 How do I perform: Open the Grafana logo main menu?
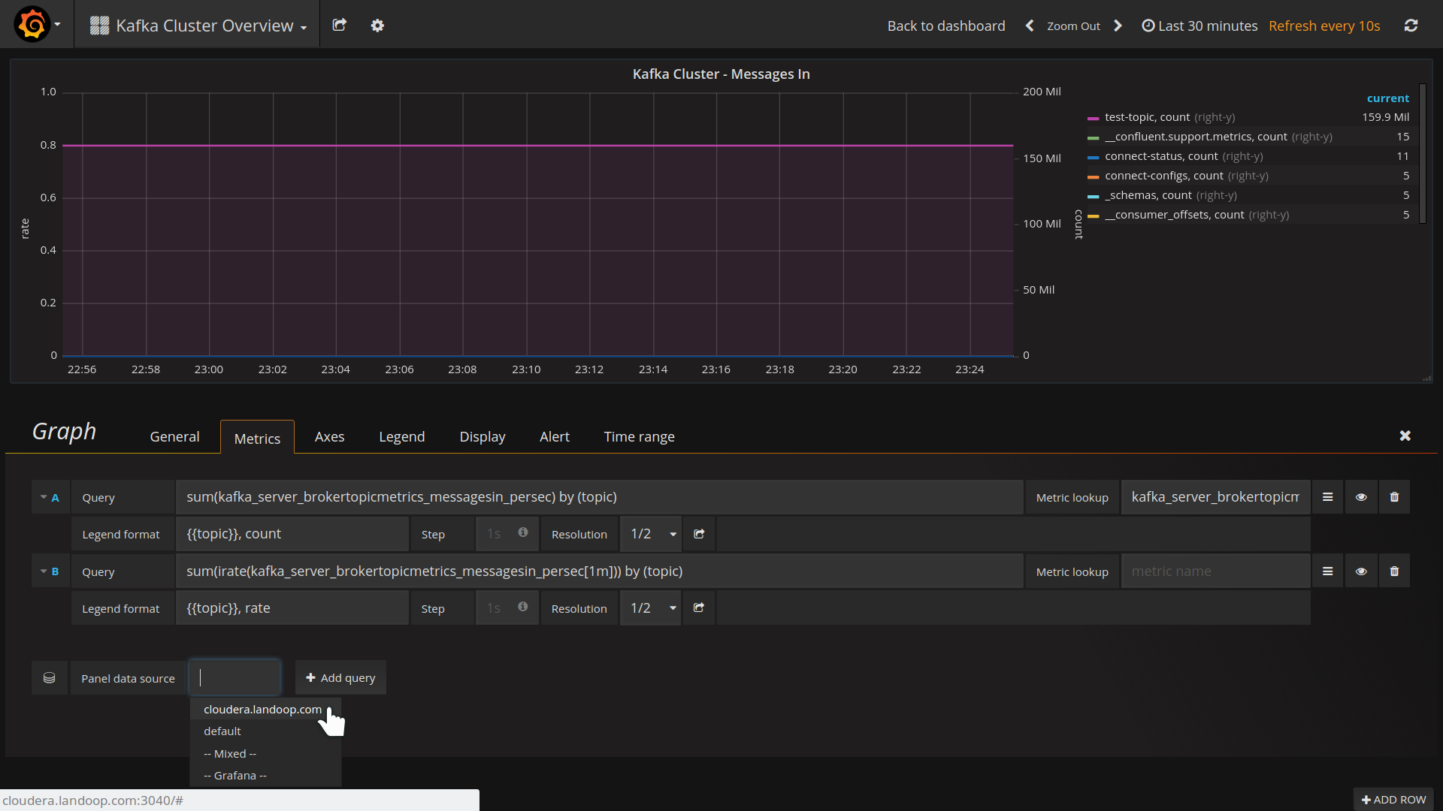pyautogui.click(x=36, y=25)
